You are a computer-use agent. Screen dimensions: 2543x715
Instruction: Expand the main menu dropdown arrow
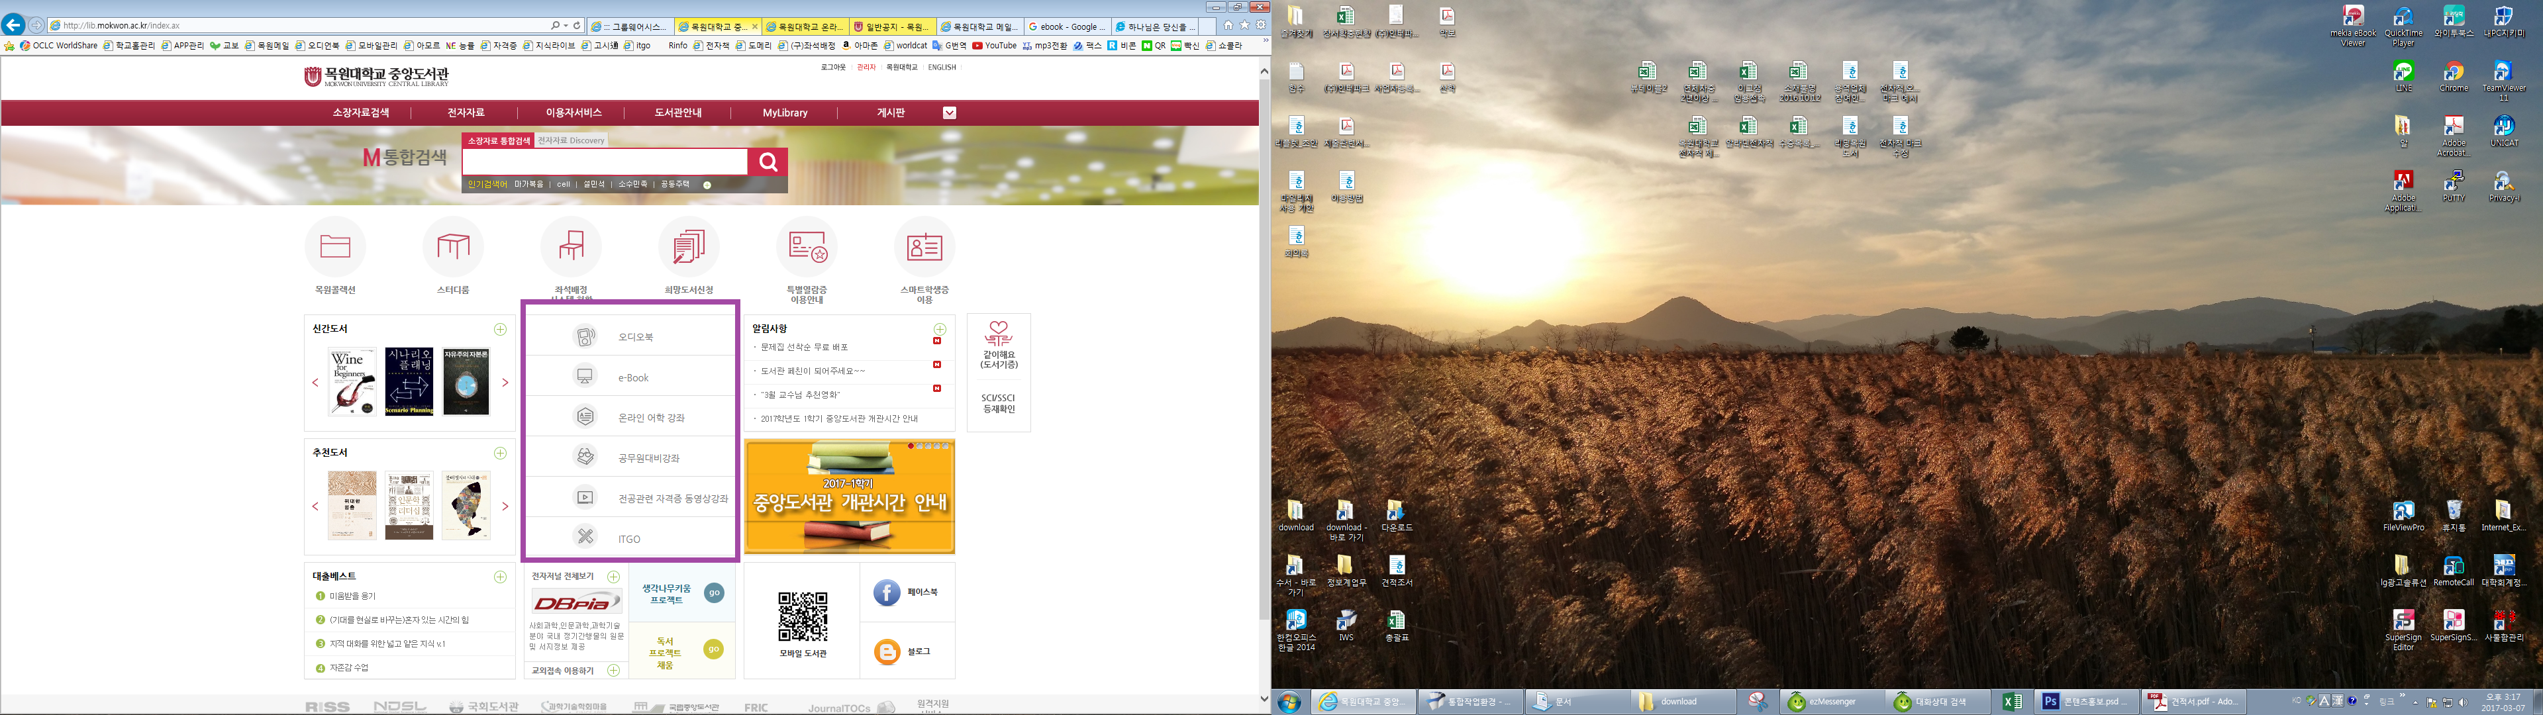tap(949, 113)
